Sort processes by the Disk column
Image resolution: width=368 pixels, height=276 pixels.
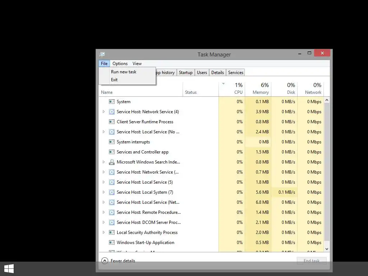tap(285, 89)
